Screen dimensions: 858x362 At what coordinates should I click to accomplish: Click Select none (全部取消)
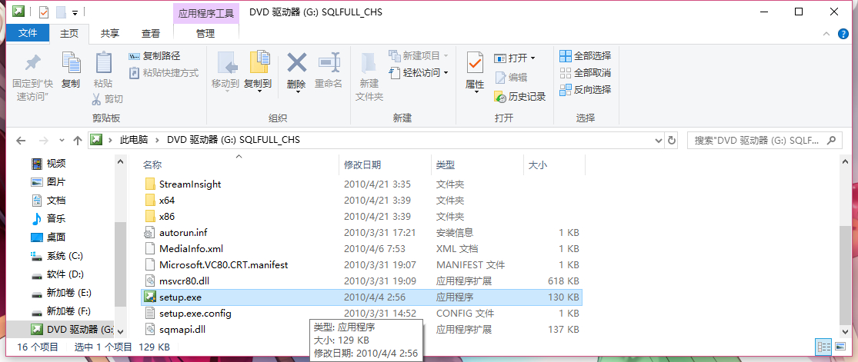coord(586,73)
